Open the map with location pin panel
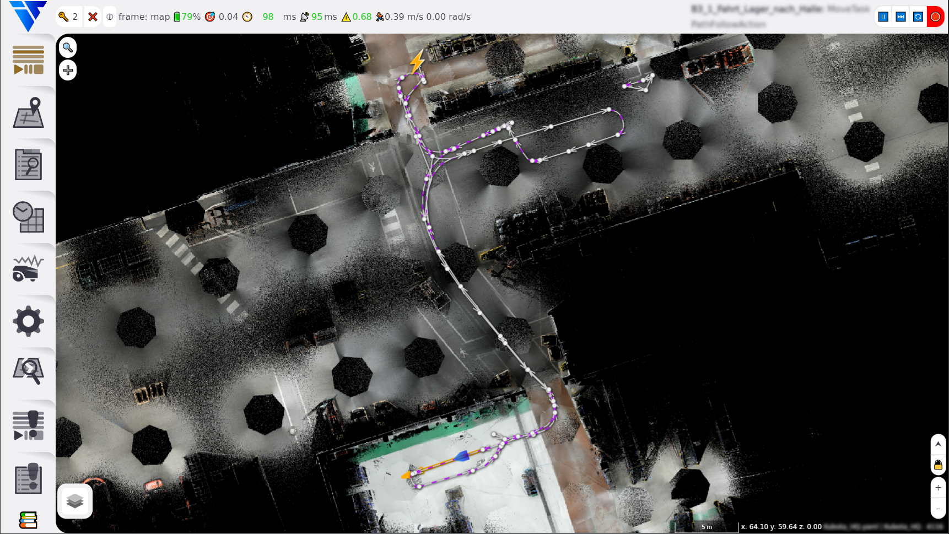Viewport: 949px width, 534px height. point(28,112)
